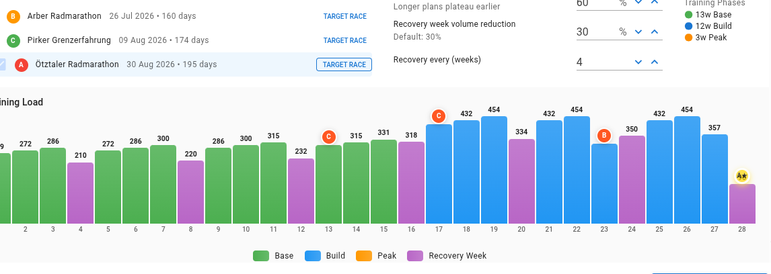Set Arber Radmarathon as target race

point(344,16)
